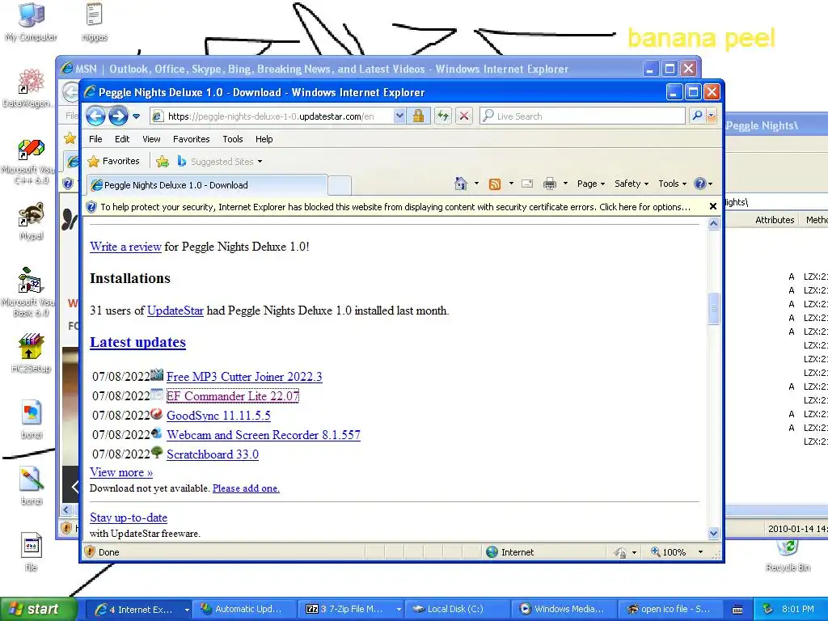The height and width of the screenshot is (621, 828).
Task: Open the 100% zoom level control
Action: pyautogui.click(x=678, y=551)
